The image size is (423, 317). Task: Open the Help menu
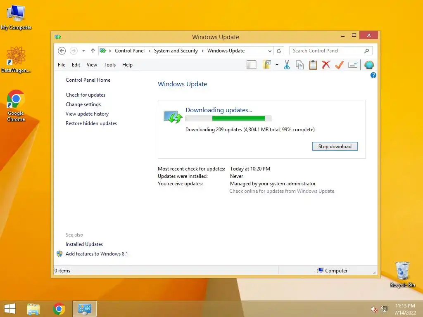127,65
